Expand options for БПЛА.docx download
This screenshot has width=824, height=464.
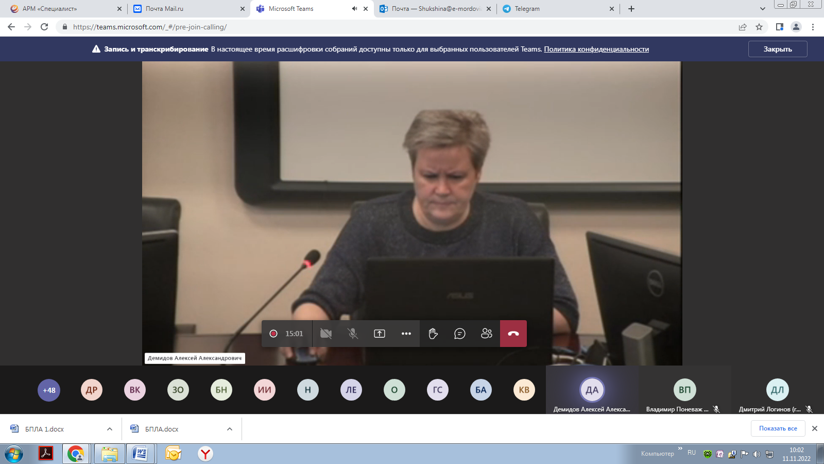[230, 429]
